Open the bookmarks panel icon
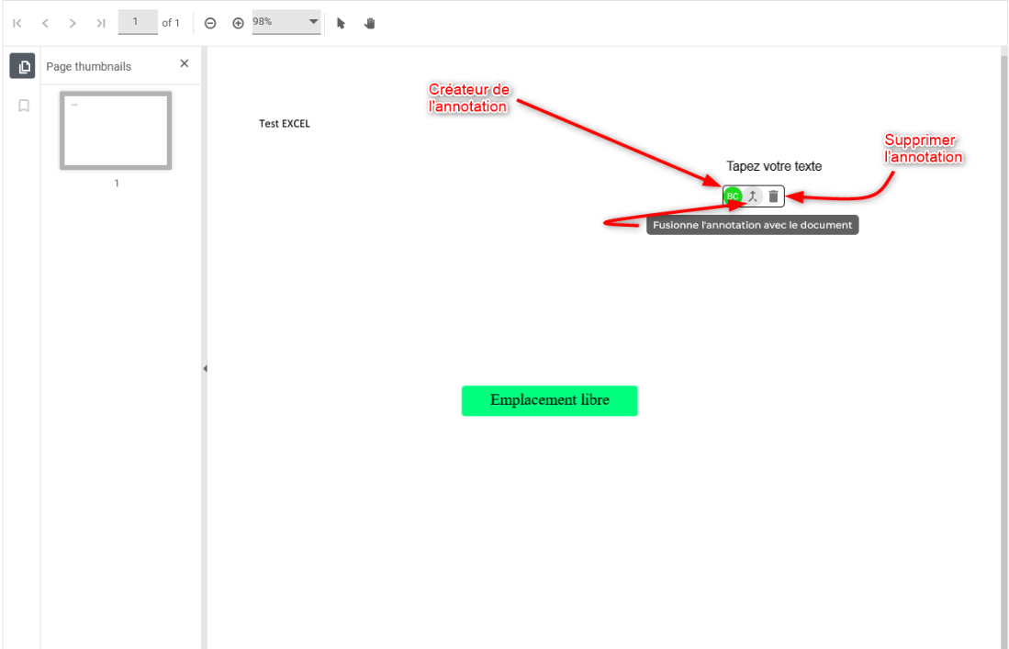 point(24,106)
